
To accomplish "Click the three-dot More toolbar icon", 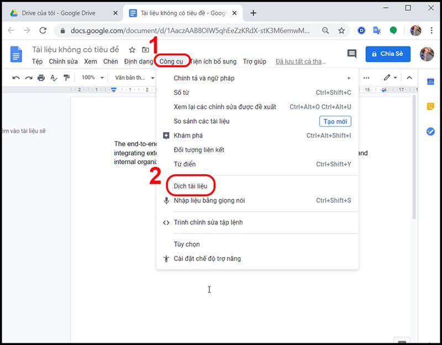I will tap(366, 78).
